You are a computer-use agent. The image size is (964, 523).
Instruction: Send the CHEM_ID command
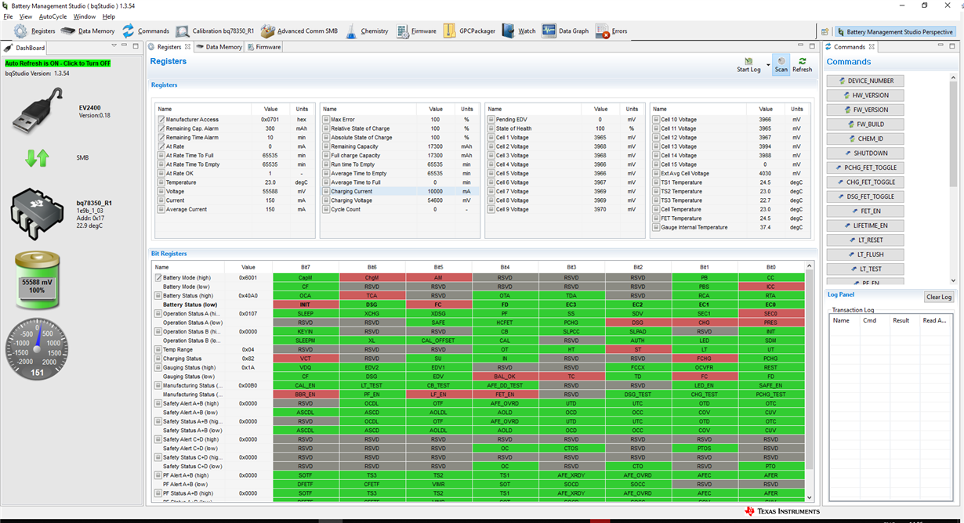click(864, 139)
